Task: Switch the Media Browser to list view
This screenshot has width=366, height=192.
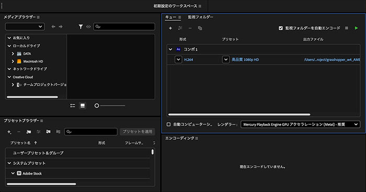Action: [x=73, y=105]
